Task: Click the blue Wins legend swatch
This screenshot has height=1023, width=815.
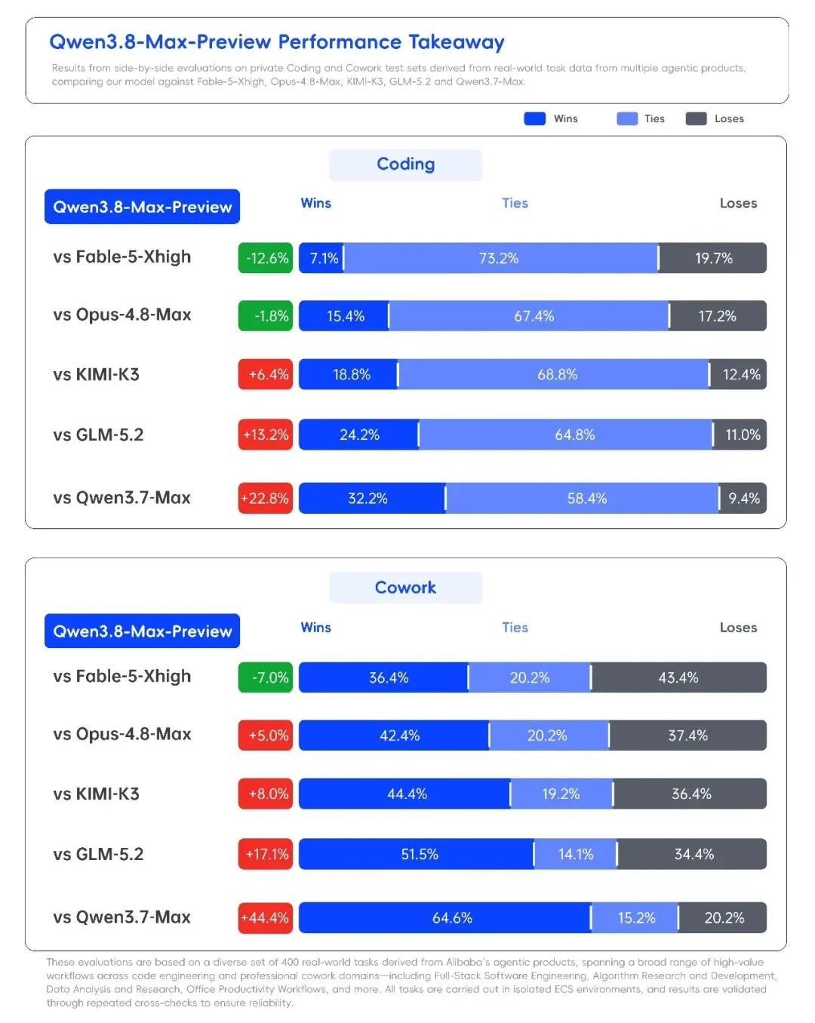Action: click(x=534, y=118)
